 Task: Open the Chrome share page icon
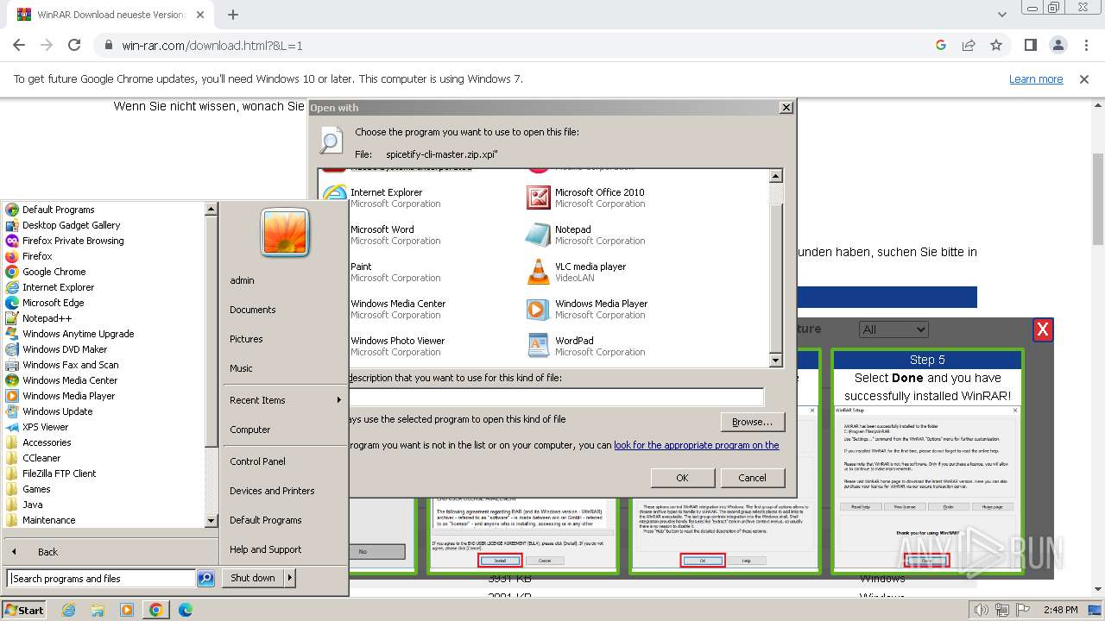[x=969, y=45]
